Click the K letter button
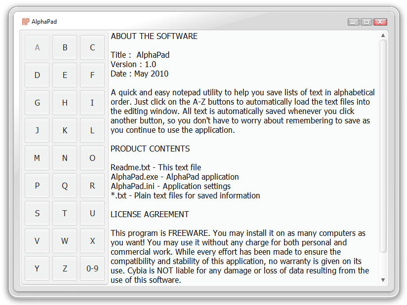Screen dimensions: 407x305 pyautogui.click(x=65, y=131)
